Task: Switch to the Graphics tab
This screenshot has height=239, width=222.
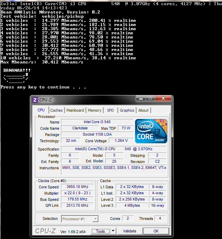Action: coord(127,110)
